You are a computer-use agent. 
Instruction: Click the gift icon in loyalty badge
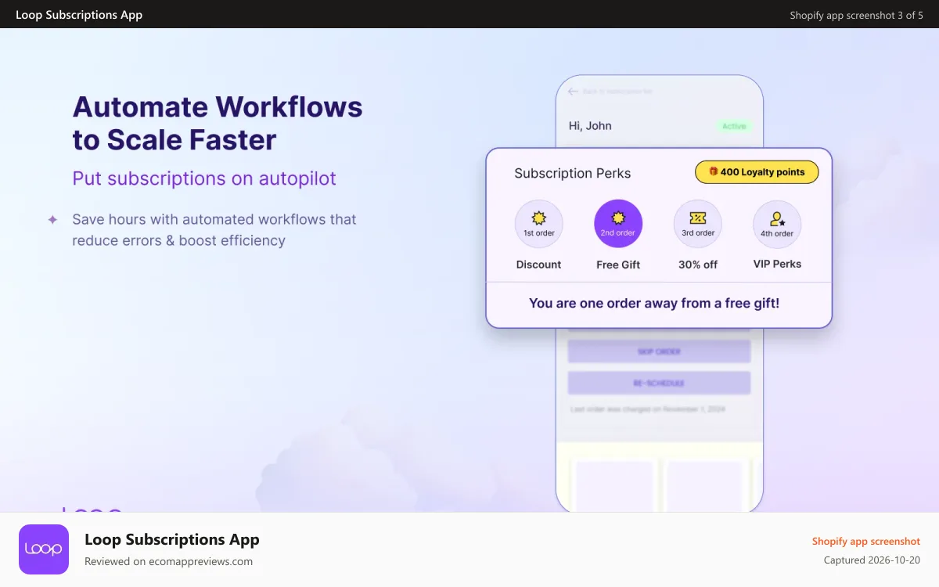coord(714,172)
